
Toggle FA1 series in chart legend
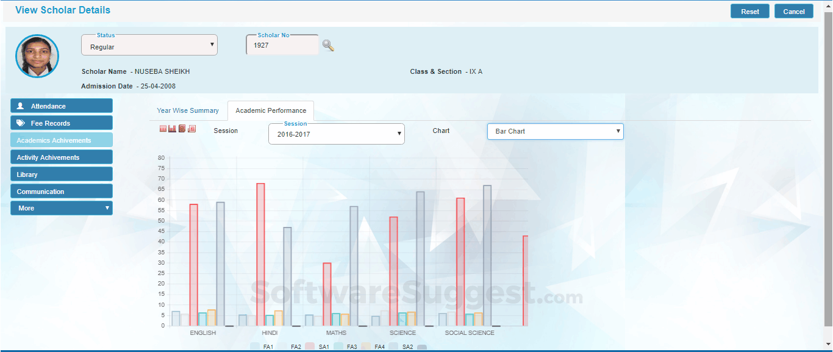[x=262, y=347]
